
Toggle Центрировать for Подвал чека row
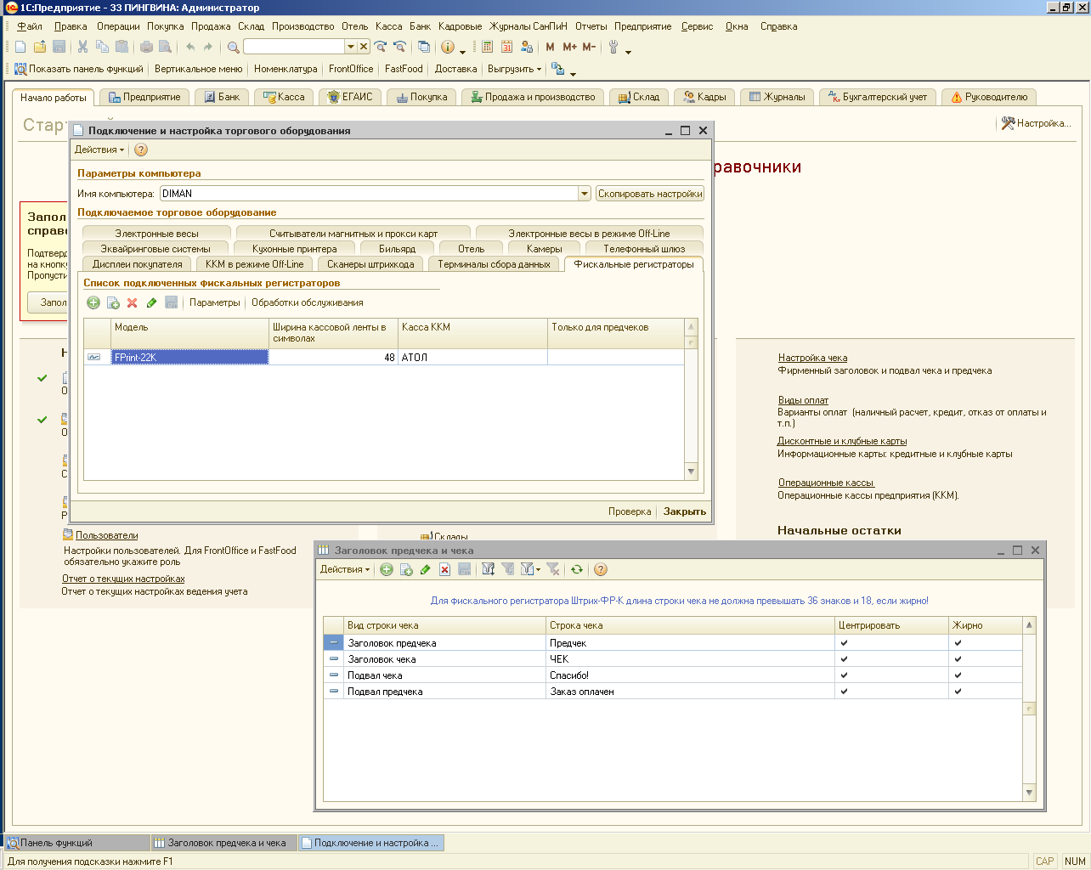coord(844,675)
